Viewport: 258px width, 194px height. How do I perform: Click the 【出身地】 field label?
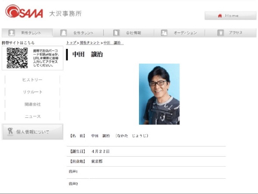77,161
